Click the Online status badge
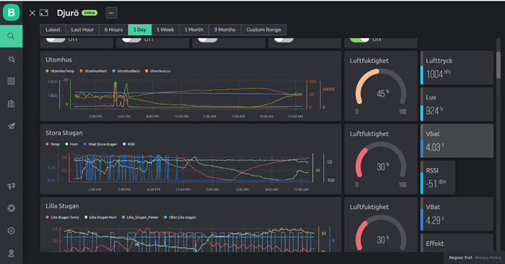 point(89,13)
